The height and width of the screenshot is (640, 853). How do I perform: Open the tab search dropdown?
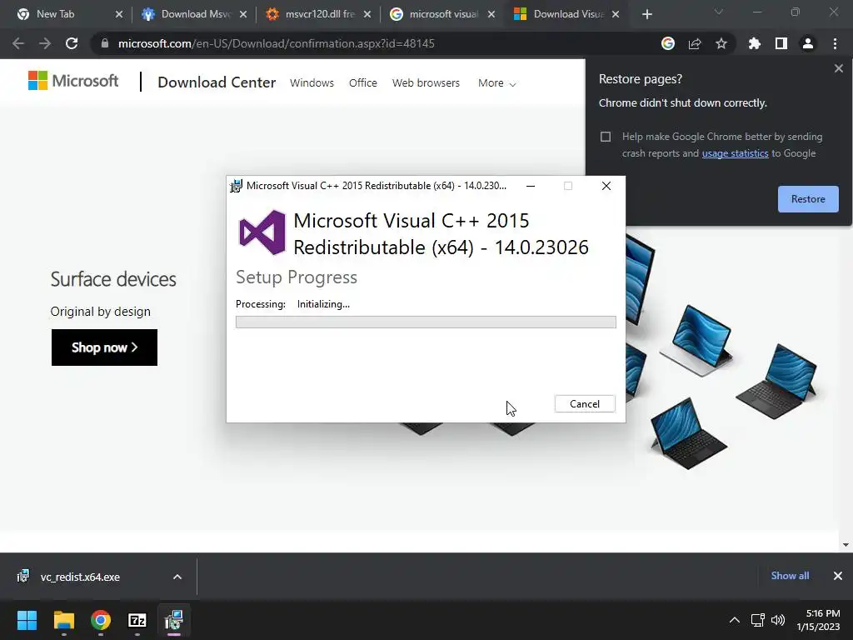(x=719, y=12)
